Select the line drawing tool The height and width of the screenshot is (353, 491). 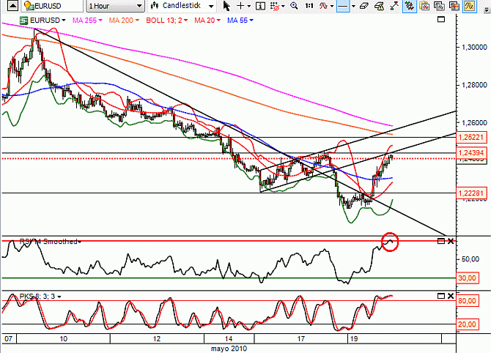coord(343,6)
